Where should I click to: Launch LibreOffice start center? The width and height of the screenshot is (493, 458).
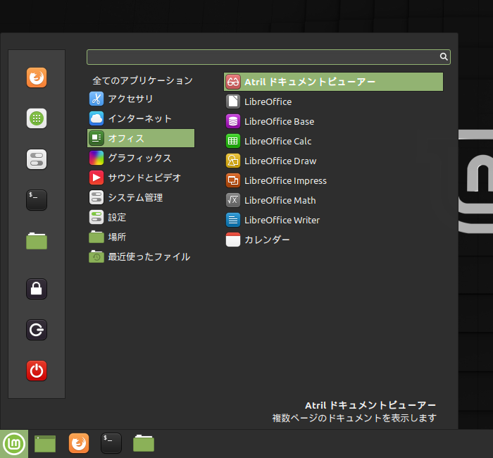pyautogui.click(x=333, y=101)
